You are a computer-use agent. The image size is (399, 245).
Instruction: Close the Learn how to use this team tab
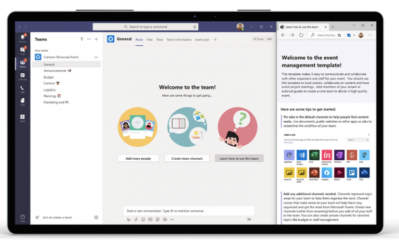click(325, 27)
